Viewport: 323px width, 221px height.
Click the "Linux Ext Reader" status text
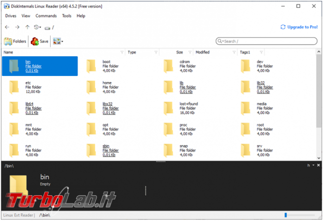pyautogui.click(x=18, y=215)
